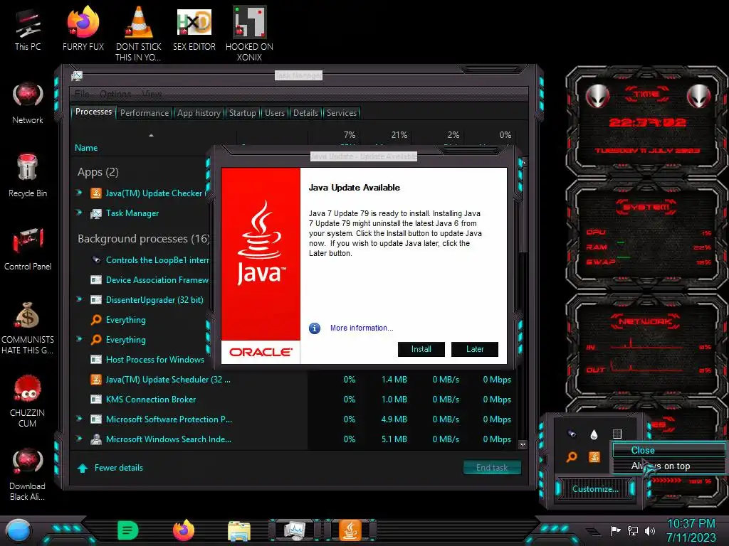Select the KMS Connection Broker row
729x546 pixels.
point(293,400)
